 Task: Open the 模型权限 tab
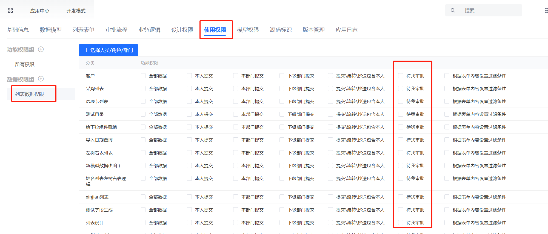[x=248, y=30]
